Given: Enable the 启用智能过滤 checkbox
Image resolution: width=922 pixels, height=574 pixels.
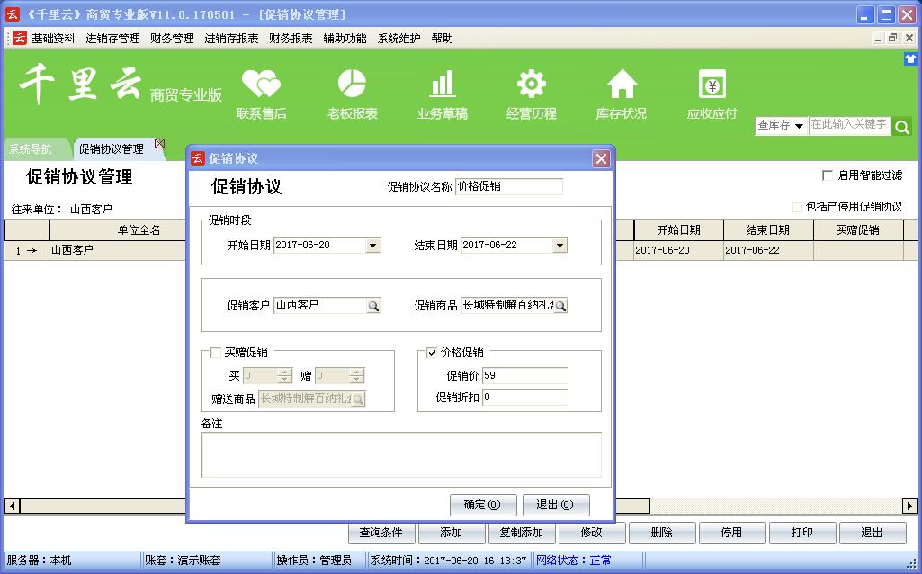Looking at the screenshot, I should coord(828,175).
